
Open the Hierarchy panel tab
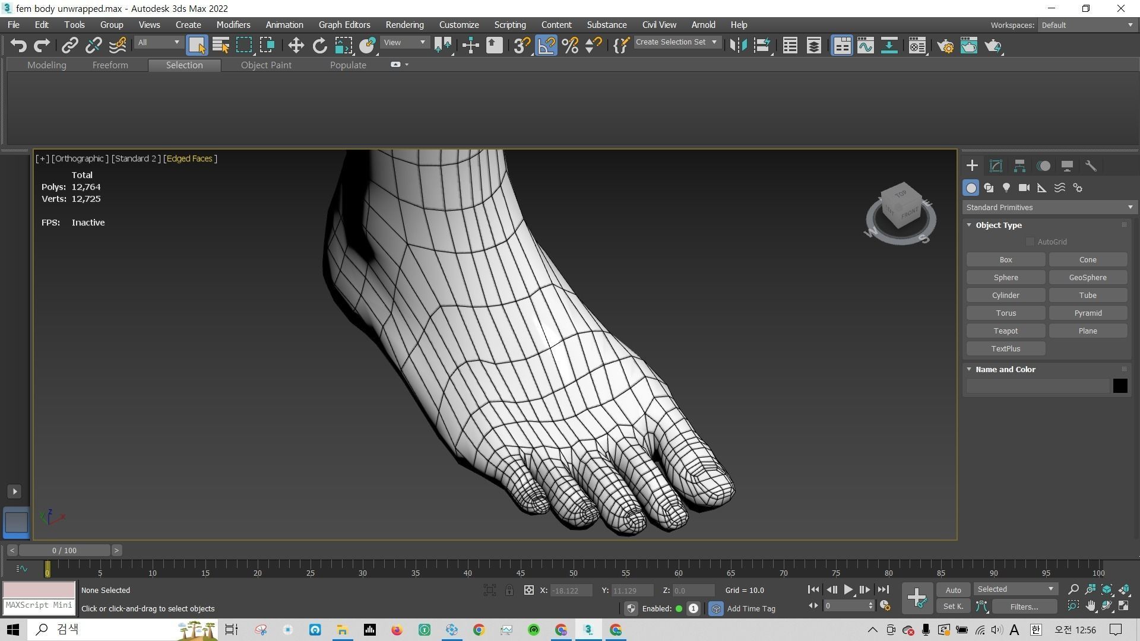click(x=1019, y=166)
